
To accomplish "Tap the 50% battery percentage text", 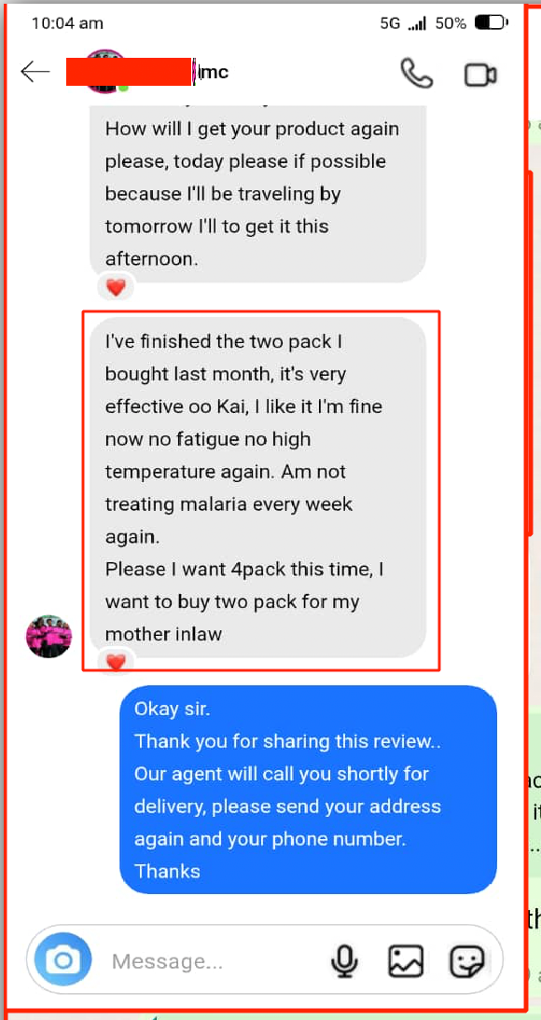I will coord(451,23).
